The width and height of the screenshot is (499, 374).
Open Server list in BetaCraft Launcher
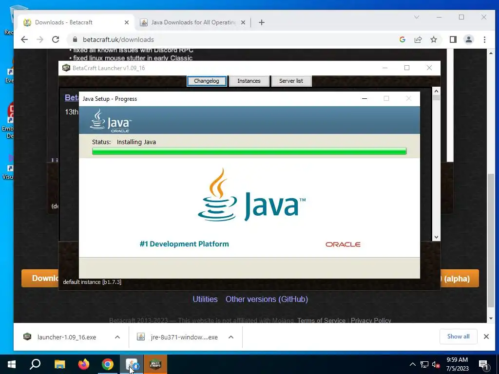point(291,81)
